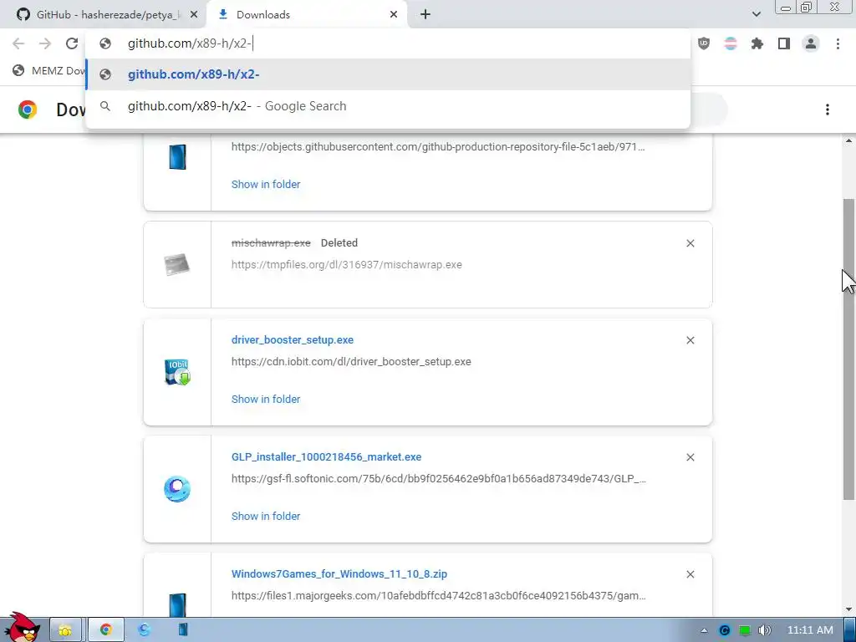Close the Downloads tab

coord(394,15)
